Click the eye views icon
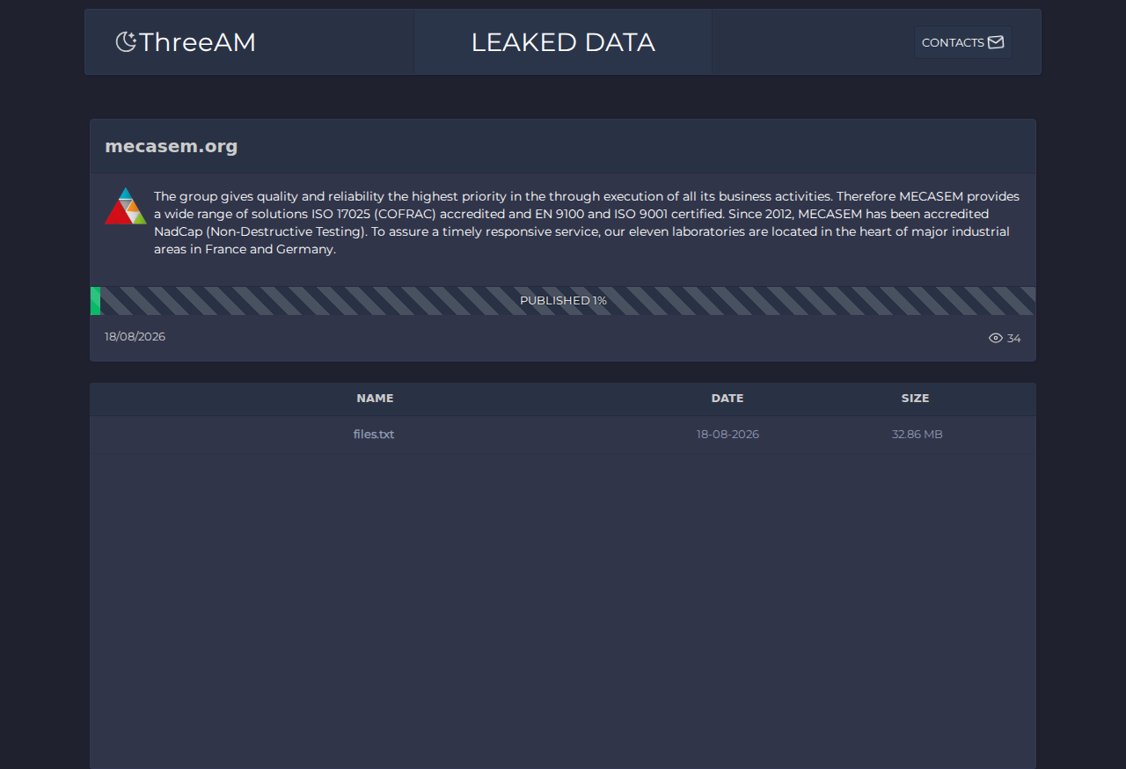The height and width of the screenshot is (769, 1126). click(x=996, y=338)
